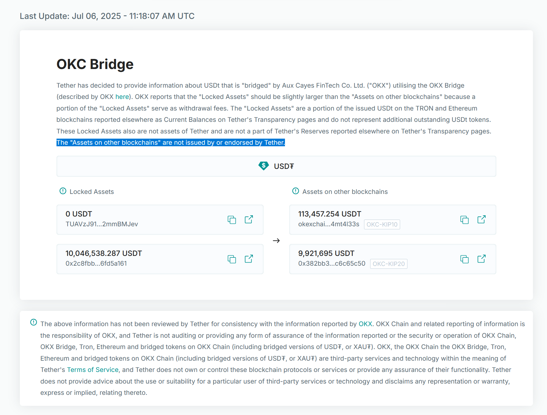Click the Last Update timestamp text
This screenshot has width=547, height=415.
(x=107, y=16)
